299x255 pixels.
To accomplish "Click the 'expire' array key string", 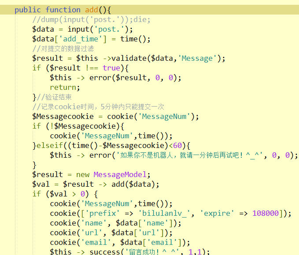I will click(217, 213).
